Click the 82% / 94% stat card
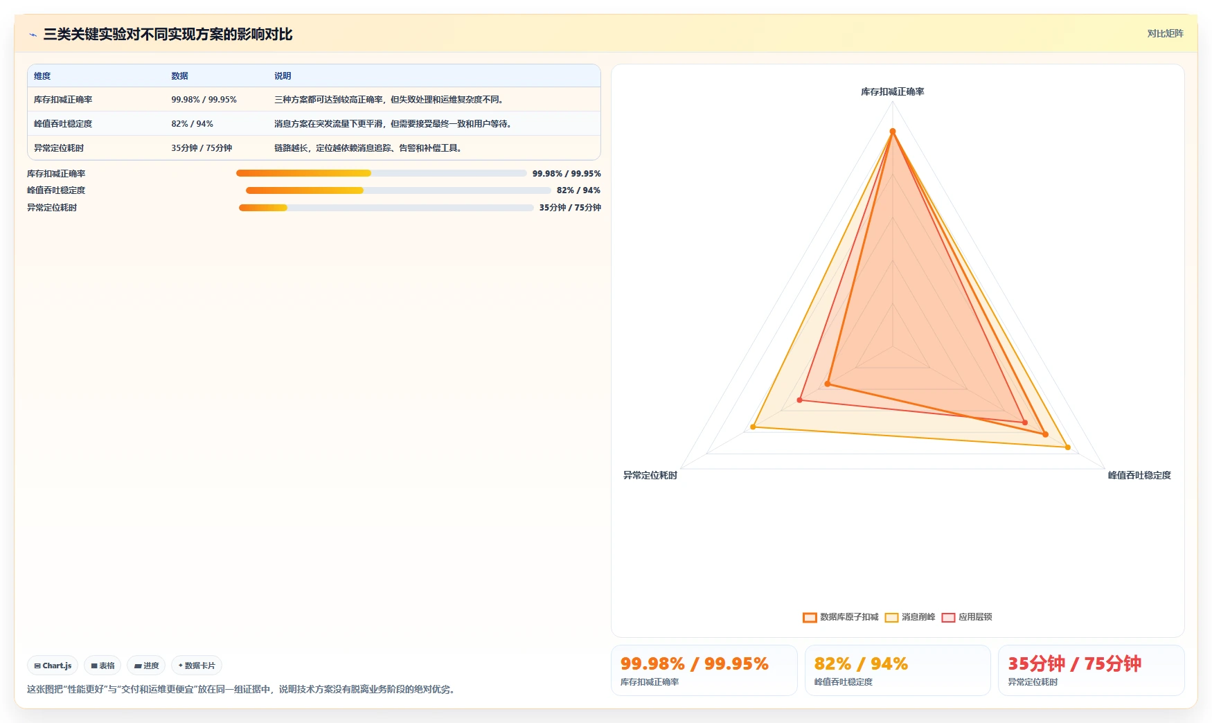The height and width of the screenshot is (723, 1212). click(x=898, y=670)
